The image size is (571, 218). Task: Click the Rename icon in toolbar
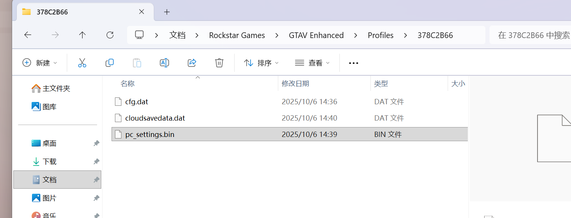tap(164, 63)
